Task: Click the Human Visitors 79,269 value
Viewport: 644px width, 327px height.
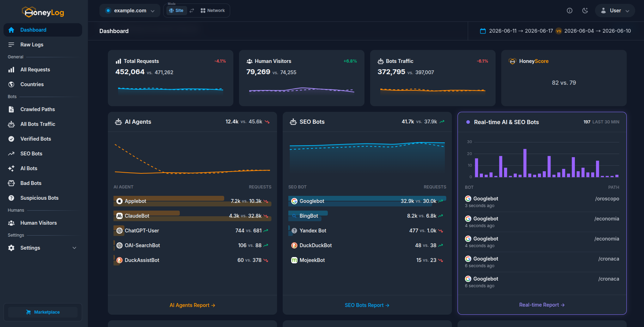Action: [258, 72]
